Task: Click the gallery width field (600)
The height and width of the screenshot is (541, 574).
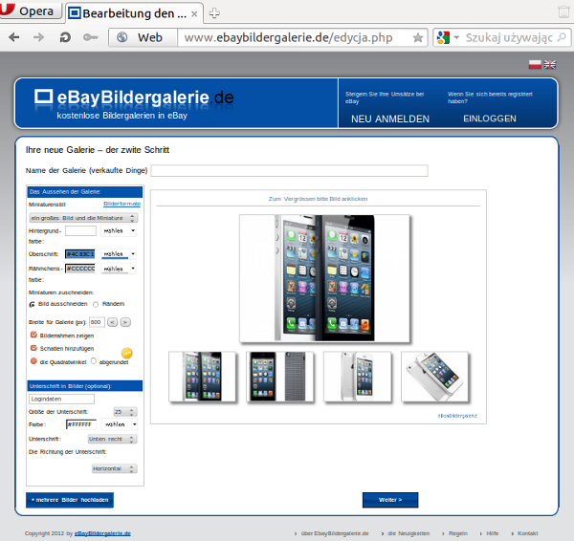Action: point(97,322)
